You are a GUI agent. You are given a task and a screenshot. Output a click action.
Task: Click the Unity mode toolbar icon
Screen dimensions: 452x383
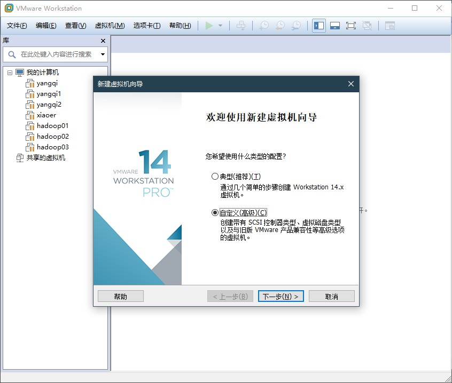pyautogui.click(x=367, y=26)
